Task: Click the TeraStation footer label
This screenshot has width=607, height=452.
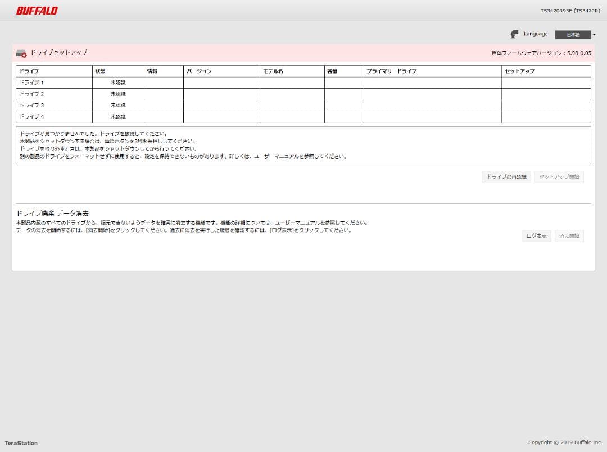Action: click(22, 442)
